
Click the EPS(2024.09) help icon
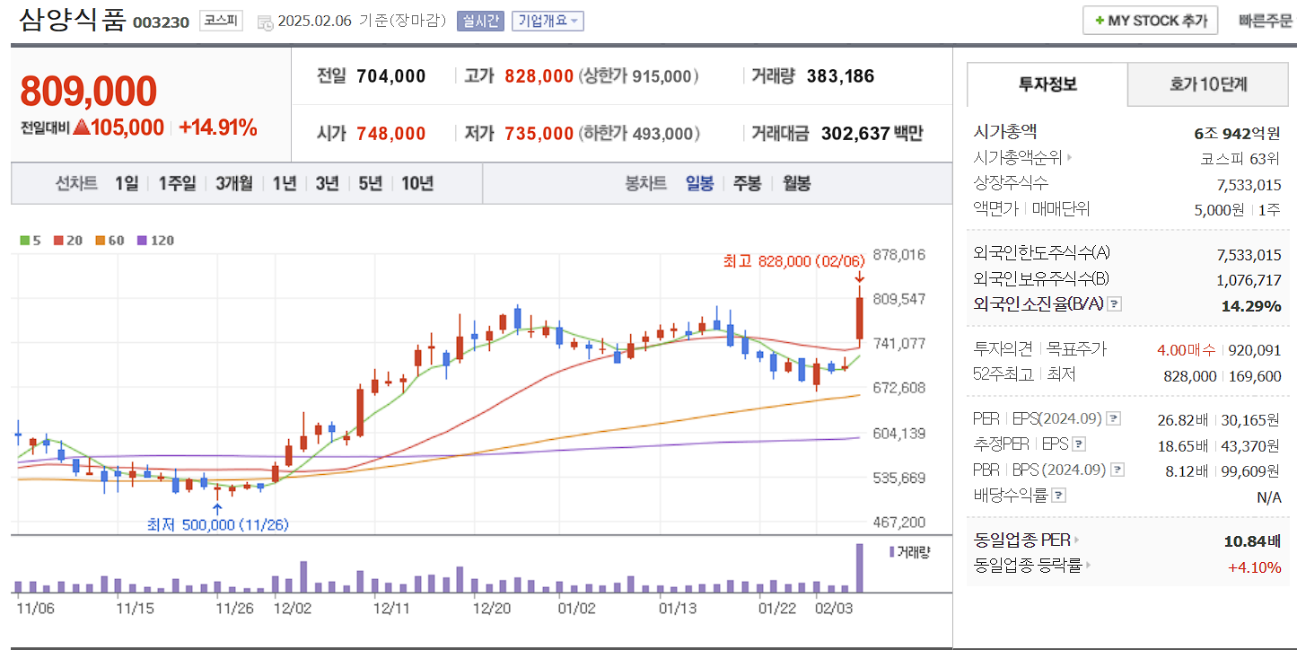(x=1113, y=418)
